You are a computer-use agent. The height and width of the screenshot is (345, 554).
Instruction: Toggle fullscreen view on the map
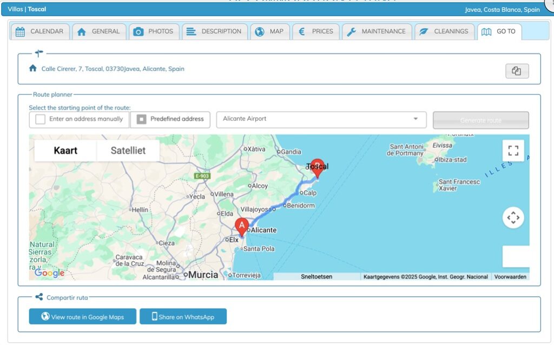[513, 151]
